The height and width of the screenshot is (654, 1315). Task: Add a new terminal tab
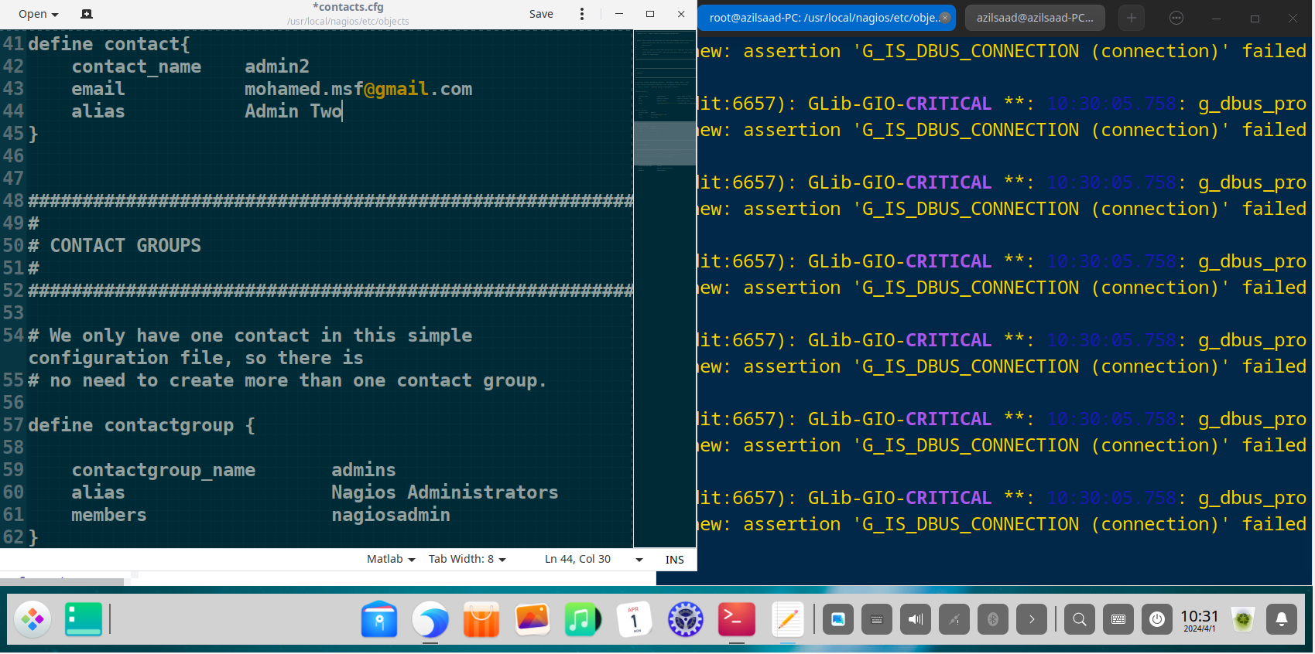1131,18
